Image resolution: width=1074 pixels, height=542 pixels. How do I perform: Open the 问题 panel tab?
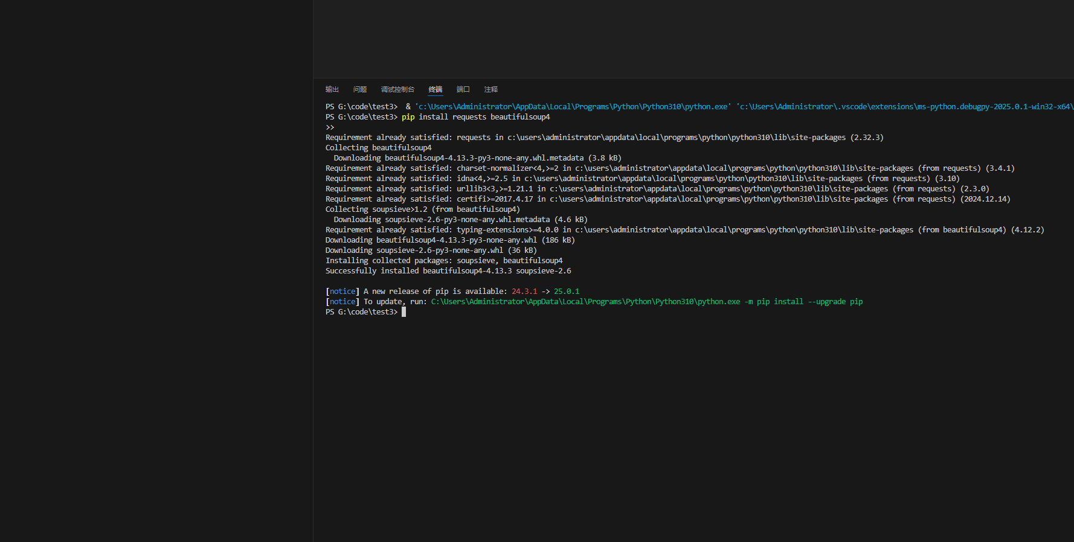360,89
